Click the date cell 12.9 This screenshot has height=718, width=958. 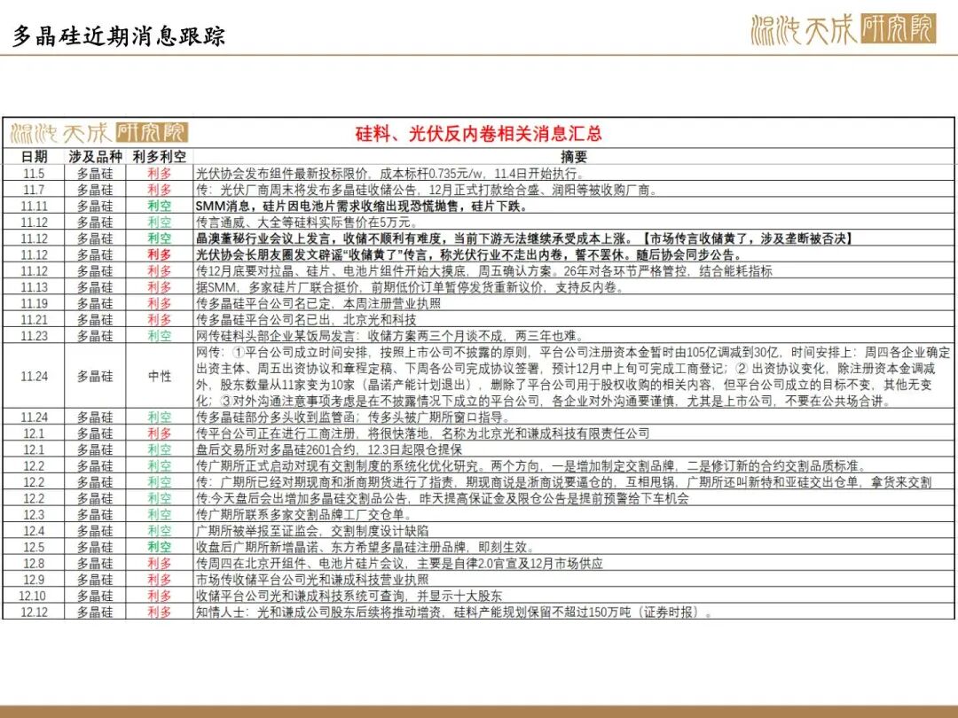(35, 580)
